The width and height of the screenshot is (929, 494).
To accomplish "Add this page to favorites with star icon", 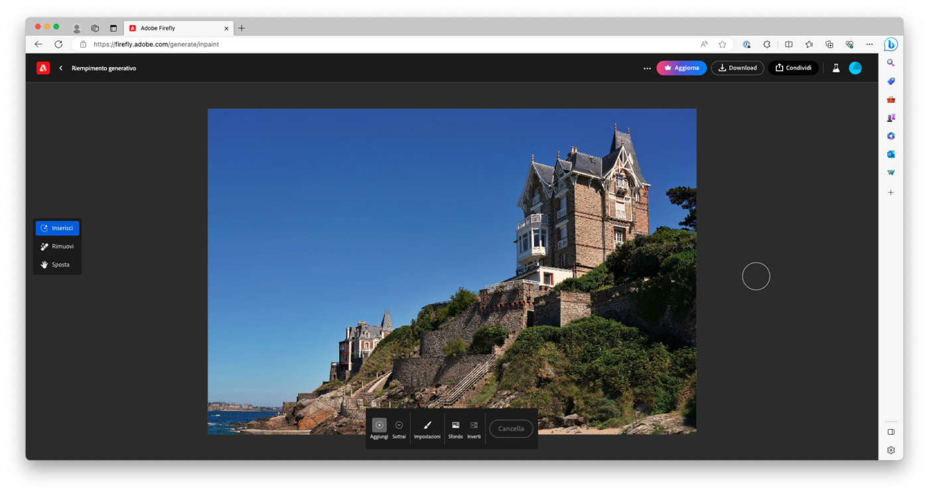I will [722, 44].
